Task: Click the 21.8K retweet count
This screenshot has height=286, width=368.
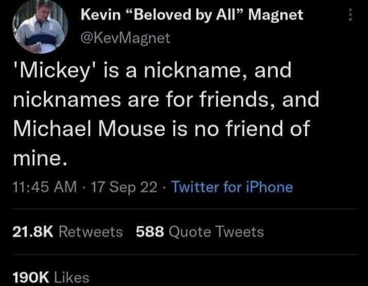Action: (x=34, y=232)
